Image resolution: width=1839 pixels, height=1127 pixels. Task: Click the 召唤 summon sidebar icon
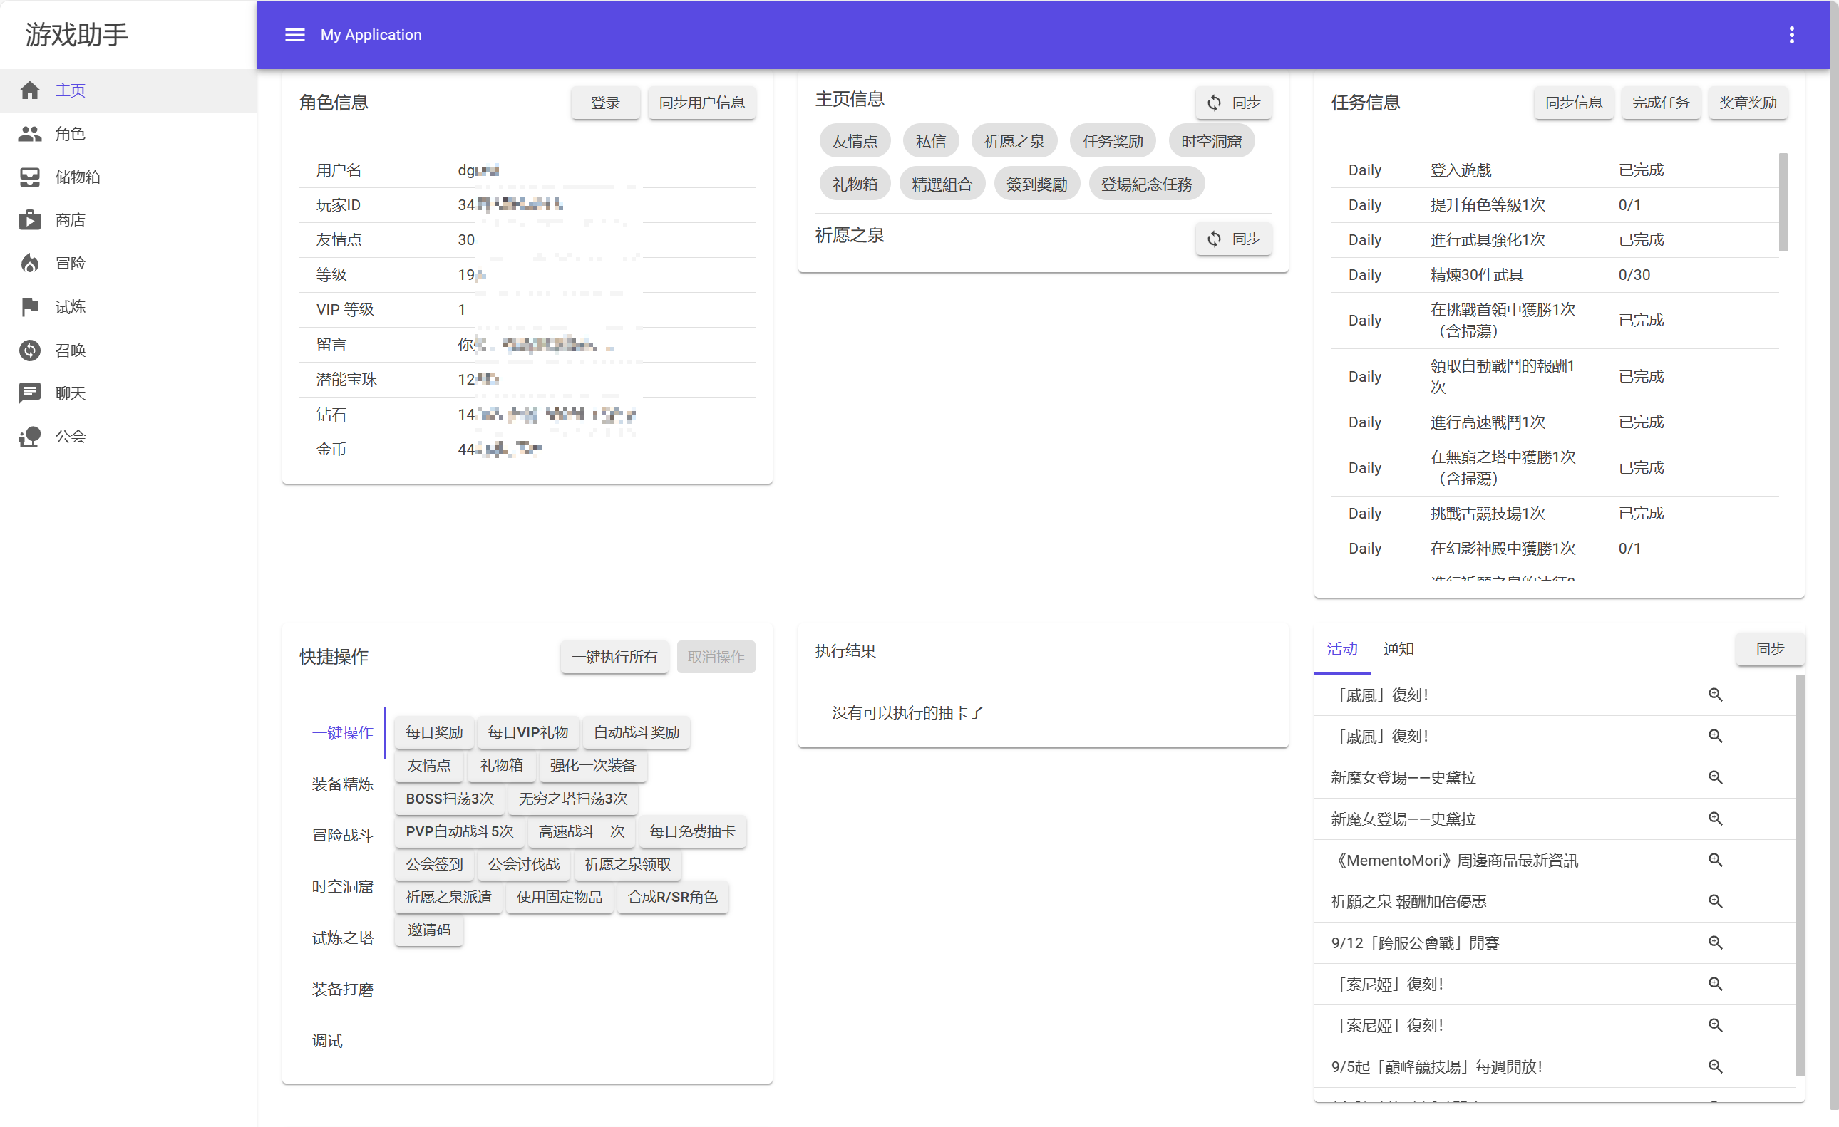coord(30,350)
